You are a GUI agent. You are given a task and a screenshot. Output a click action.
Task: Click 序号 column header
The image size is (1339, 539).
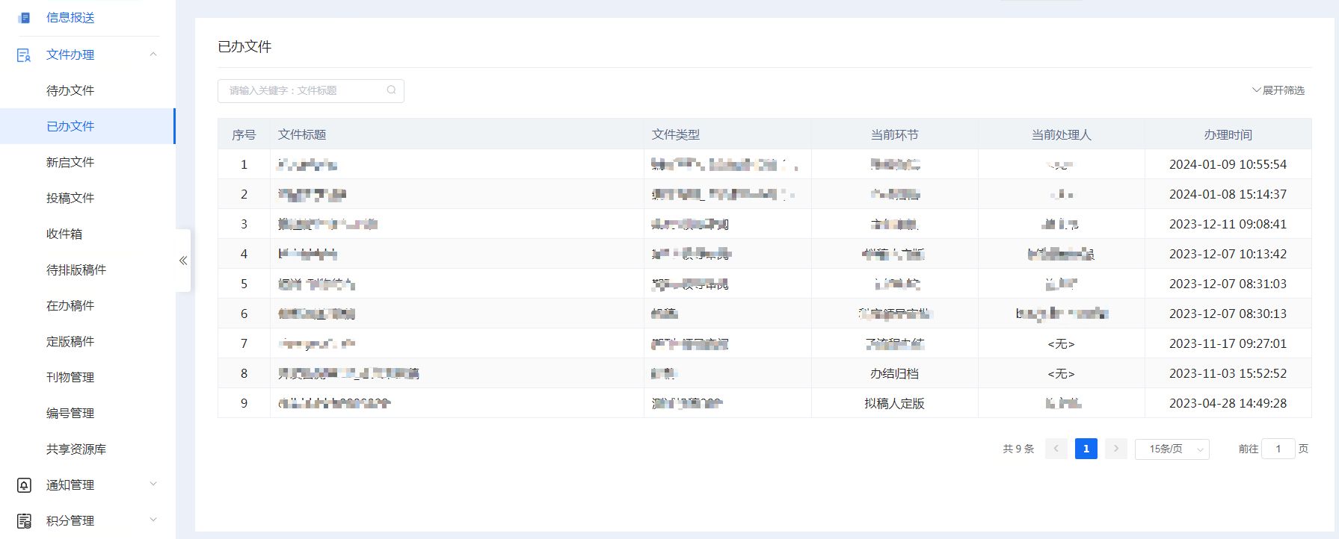pyautogui.click(x=244, y=134)
